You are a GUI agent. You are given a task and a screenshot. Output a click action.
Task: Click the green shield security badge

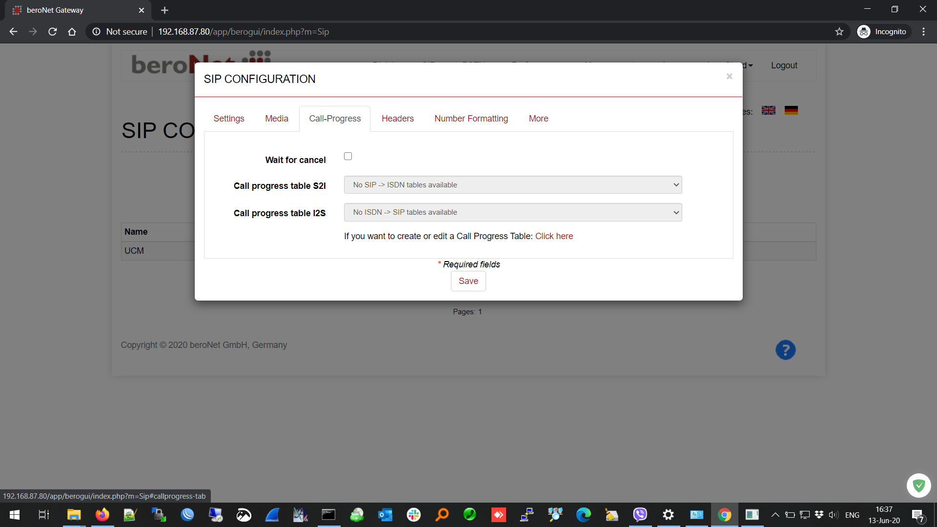[918, 486]
